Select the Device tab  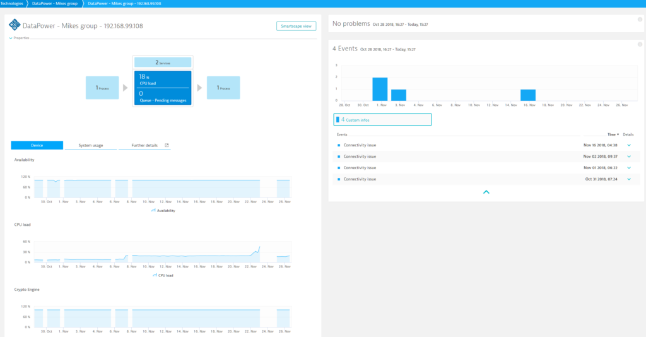(x=37, y=145)
